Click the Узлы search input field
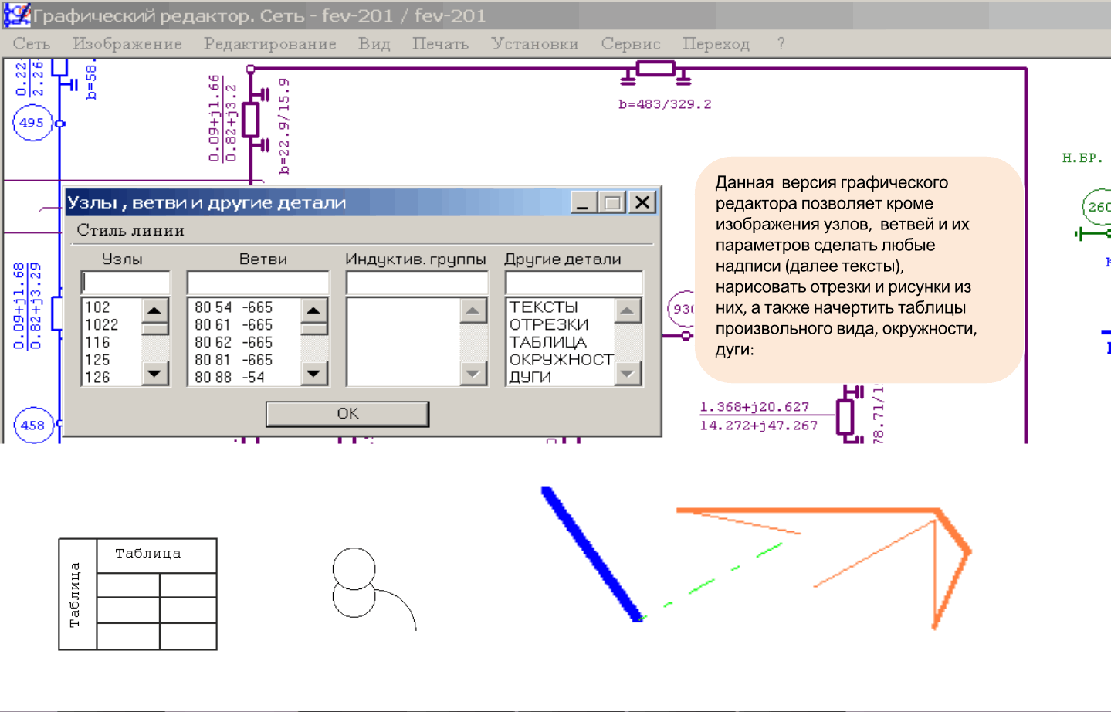 pyautogui.click(x=125, y=283)
